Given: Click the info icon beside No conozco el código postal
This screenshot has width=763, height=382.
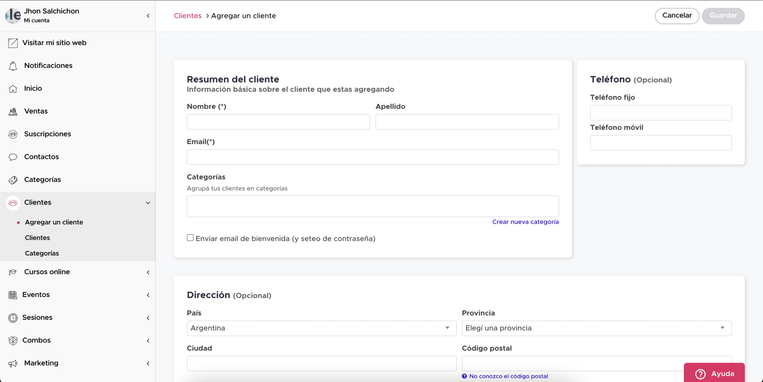Looking at the screenshot, I should [x=464, y=376].
